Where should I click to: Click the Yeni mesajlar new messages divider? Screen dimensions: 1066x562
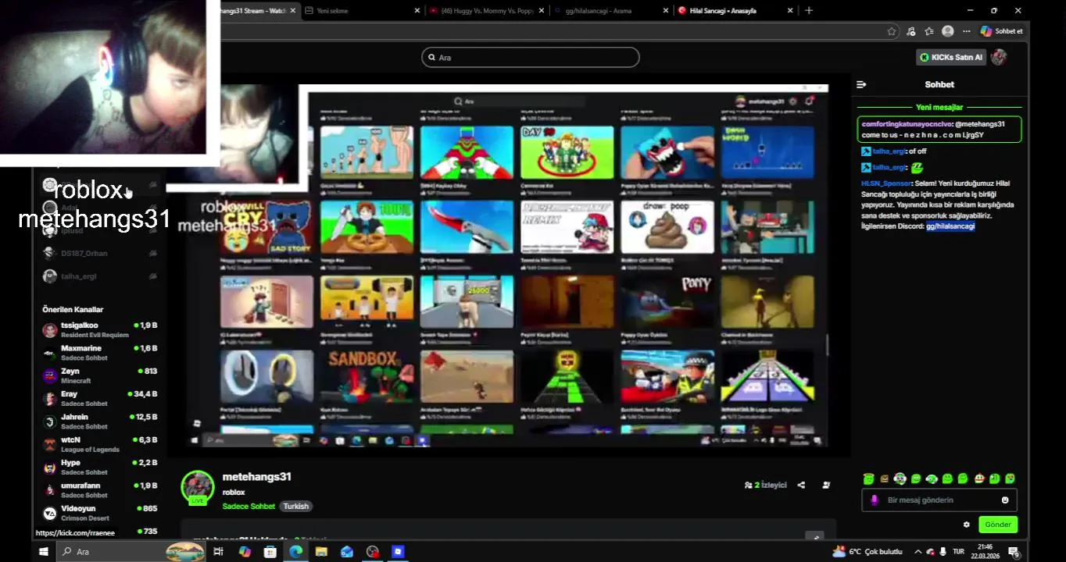(x=939, y=107)
